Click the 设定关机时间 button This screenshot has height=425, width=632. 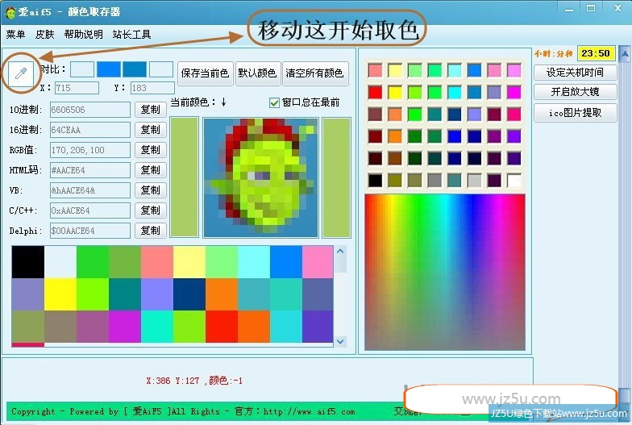576,73
